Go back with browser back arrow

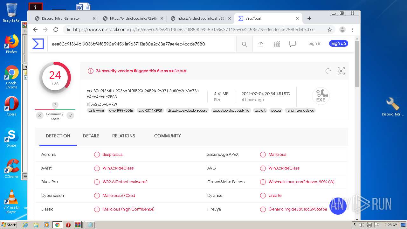coord(35,30)
